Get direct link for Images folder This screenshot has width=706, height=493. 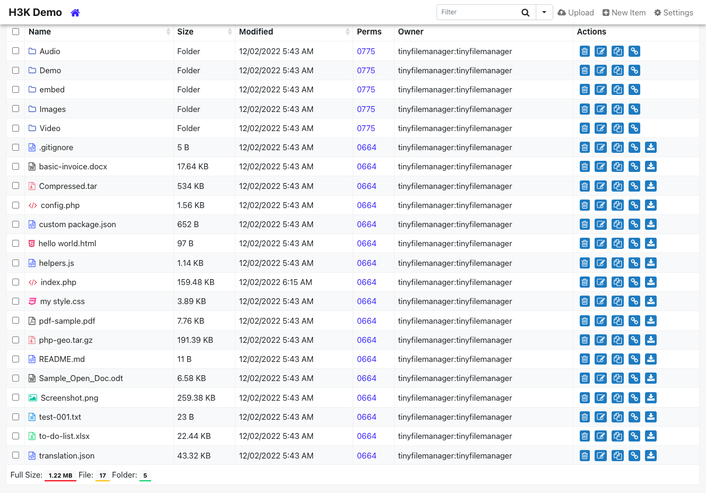(x=634, y=109)
